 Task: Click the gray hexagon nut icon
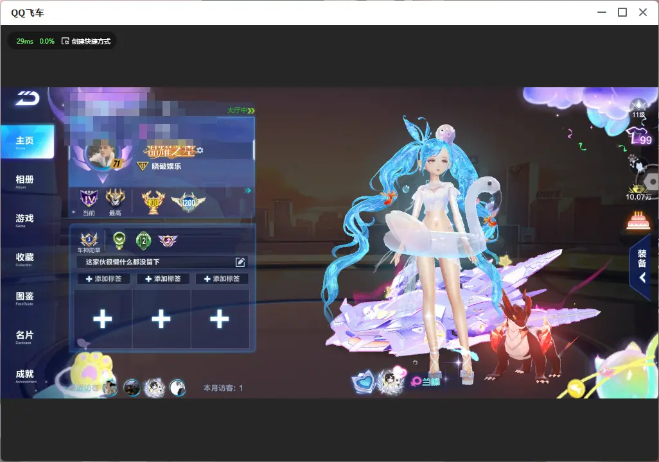coord(651,182)
